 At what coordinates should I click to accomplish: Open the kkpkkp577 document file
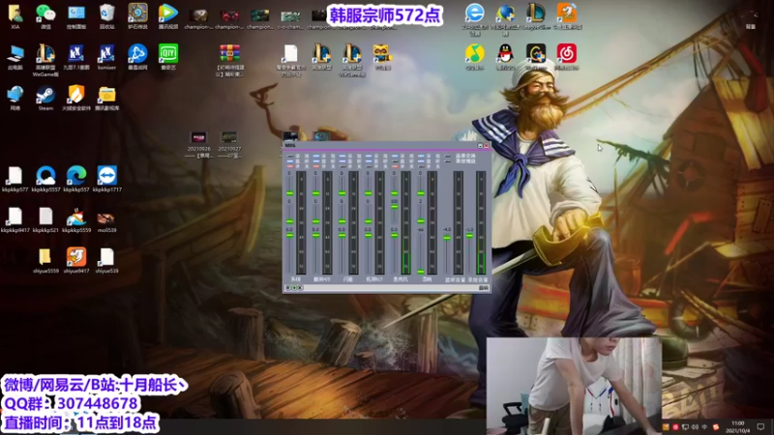click(15, 179)
